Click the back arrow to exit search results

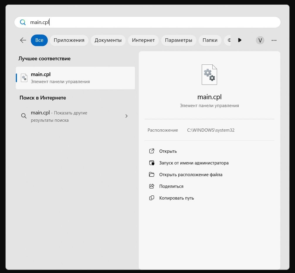pos(23,40)
